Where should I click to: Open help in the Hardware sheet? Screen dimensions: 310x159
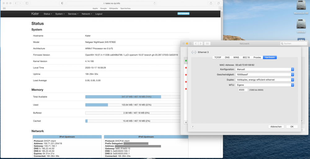pyautogui.click(x=193, y=127)
